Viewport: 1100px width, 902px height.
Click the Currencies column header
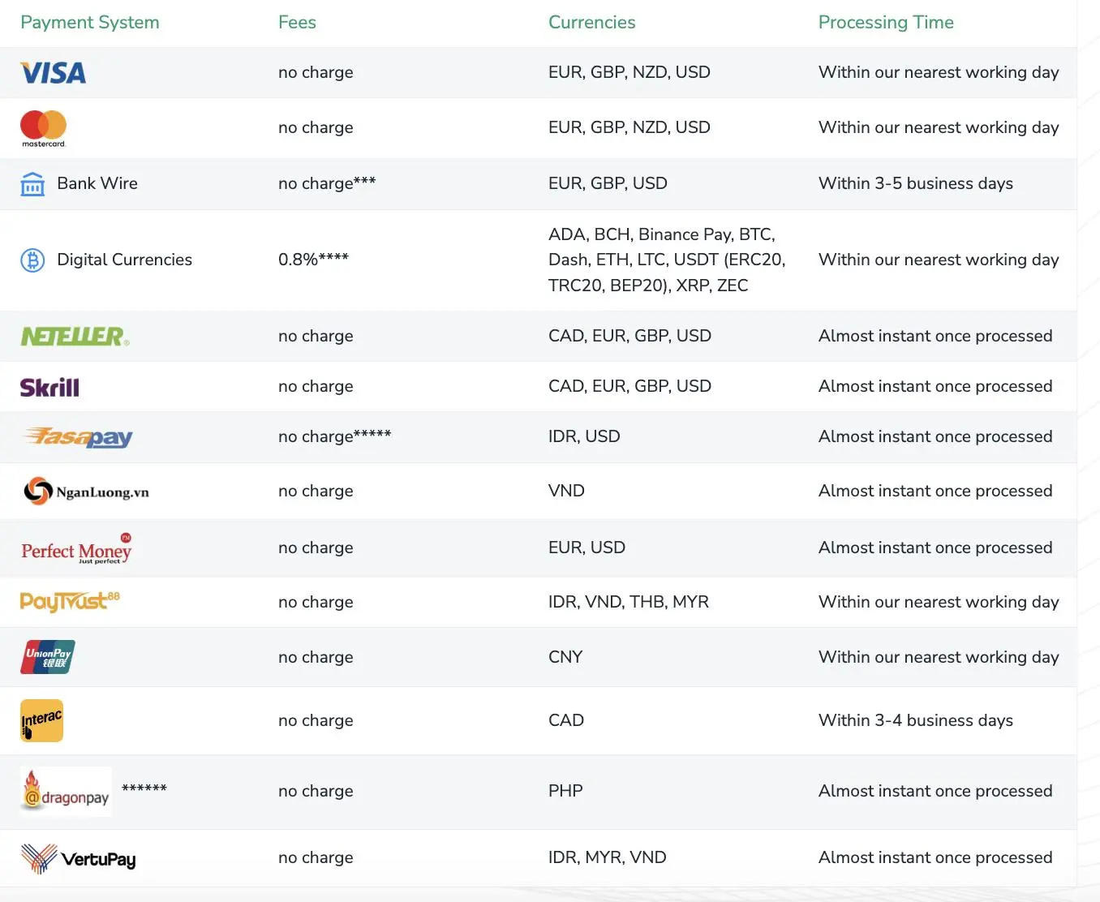[592, 23]
